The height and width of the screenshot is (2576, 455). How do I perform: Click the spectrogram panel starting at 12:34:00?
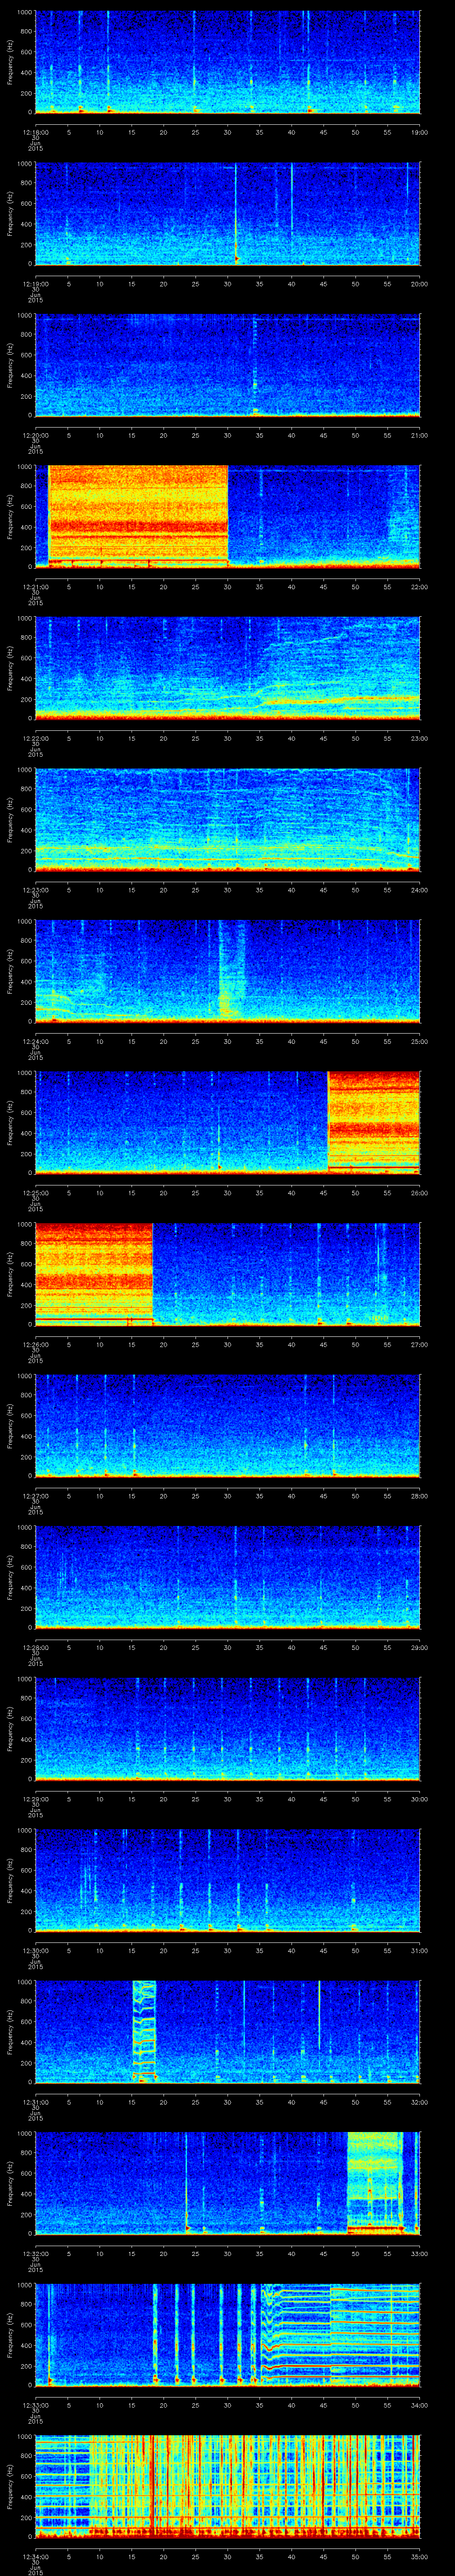[x=227, y=2486]
